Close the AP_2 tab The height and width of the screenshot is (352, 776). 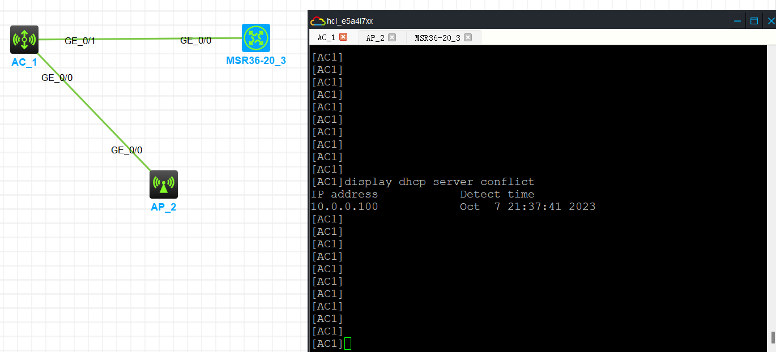(x=392, y=37)
